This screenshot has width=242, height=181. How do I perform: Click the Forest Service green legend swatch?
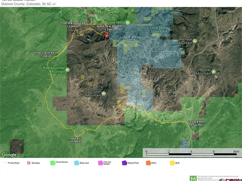coord(53,163)
